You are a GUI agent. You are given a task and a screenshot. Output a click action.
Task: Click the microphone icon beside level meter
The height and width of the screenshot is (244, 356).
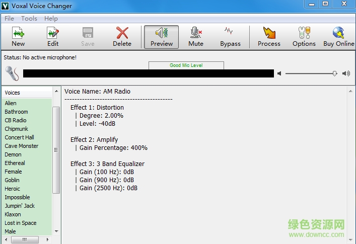tap(12, 73)
